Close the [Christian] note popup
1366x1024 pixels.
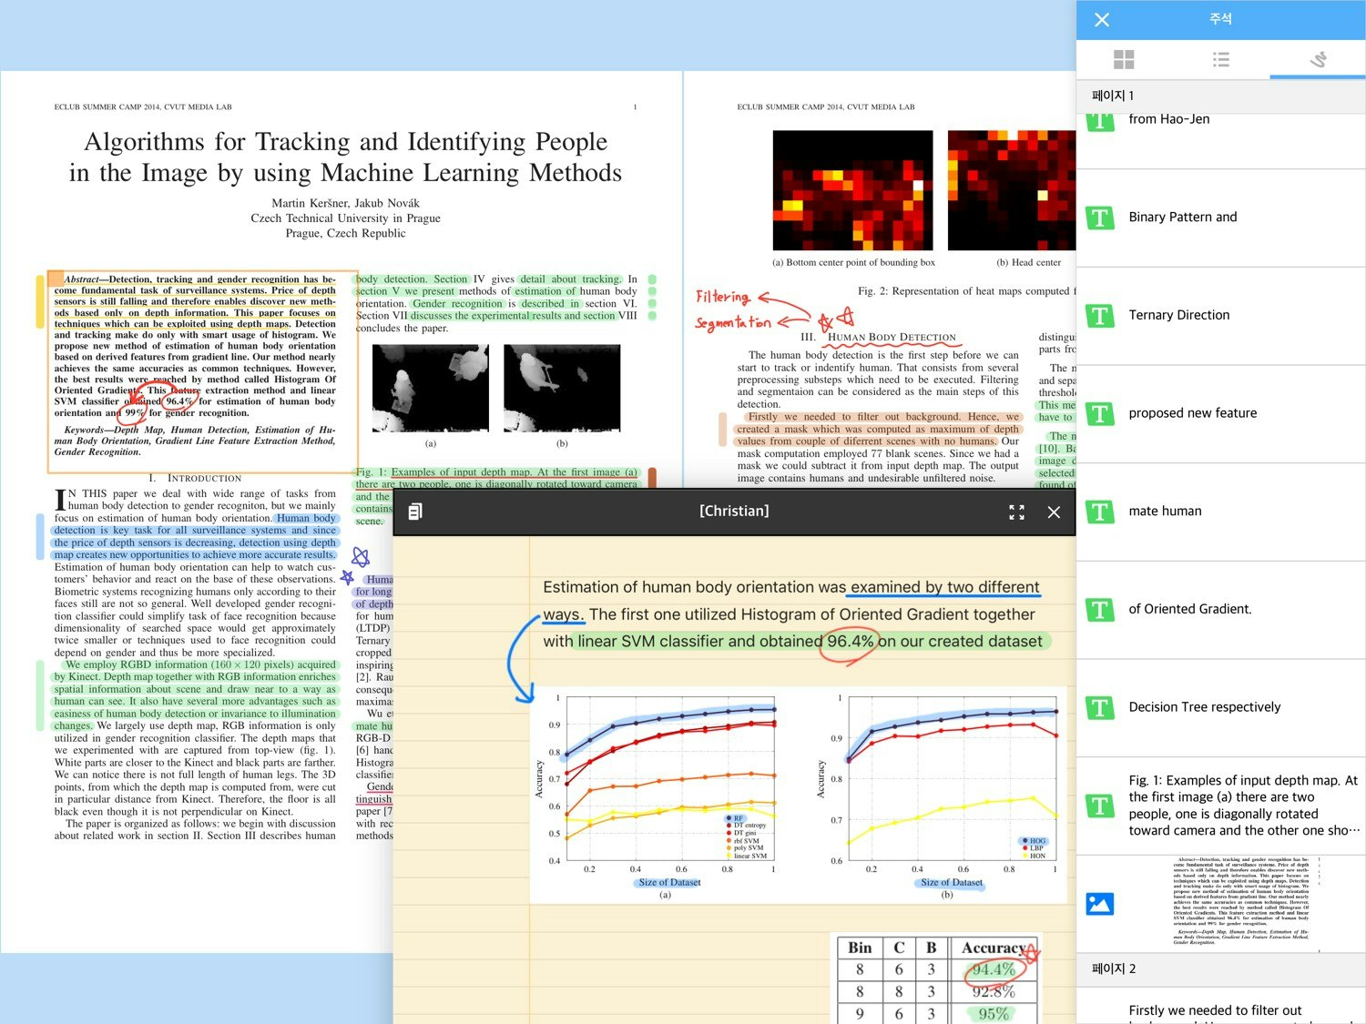pyautogui.click(x=1054, y=512)
